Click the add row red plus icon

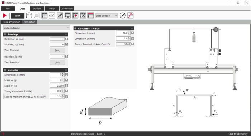(75, 15)
